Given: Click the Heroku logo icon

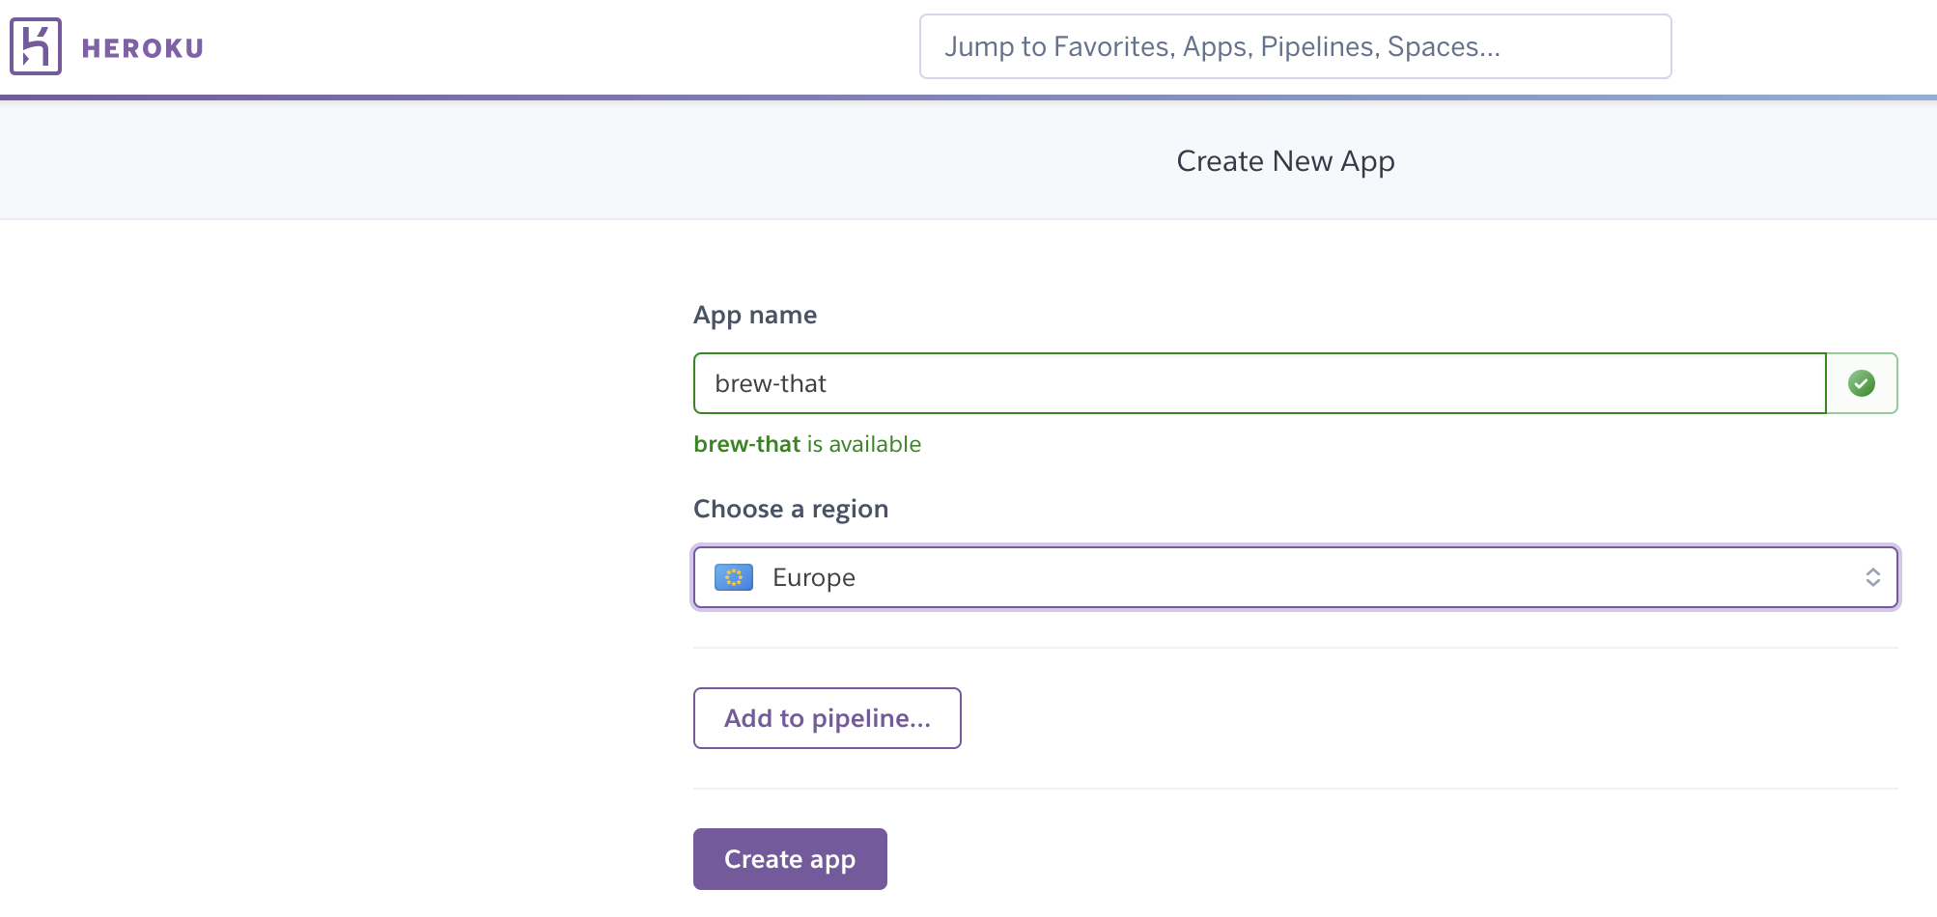Looking at the screenshot, I should pyautogui.click(x=36, y=46).
